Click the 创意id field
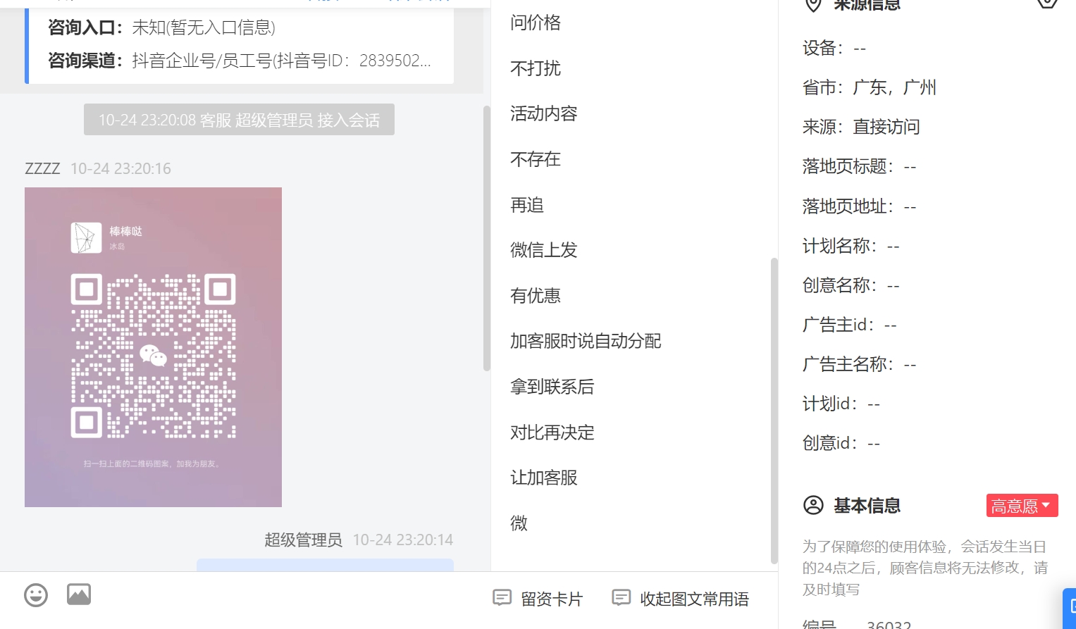 tap(841, 443)
